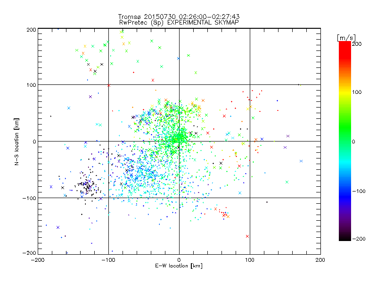
Task: Click the colorbar tick label '0'
Action: coord(353,141)
